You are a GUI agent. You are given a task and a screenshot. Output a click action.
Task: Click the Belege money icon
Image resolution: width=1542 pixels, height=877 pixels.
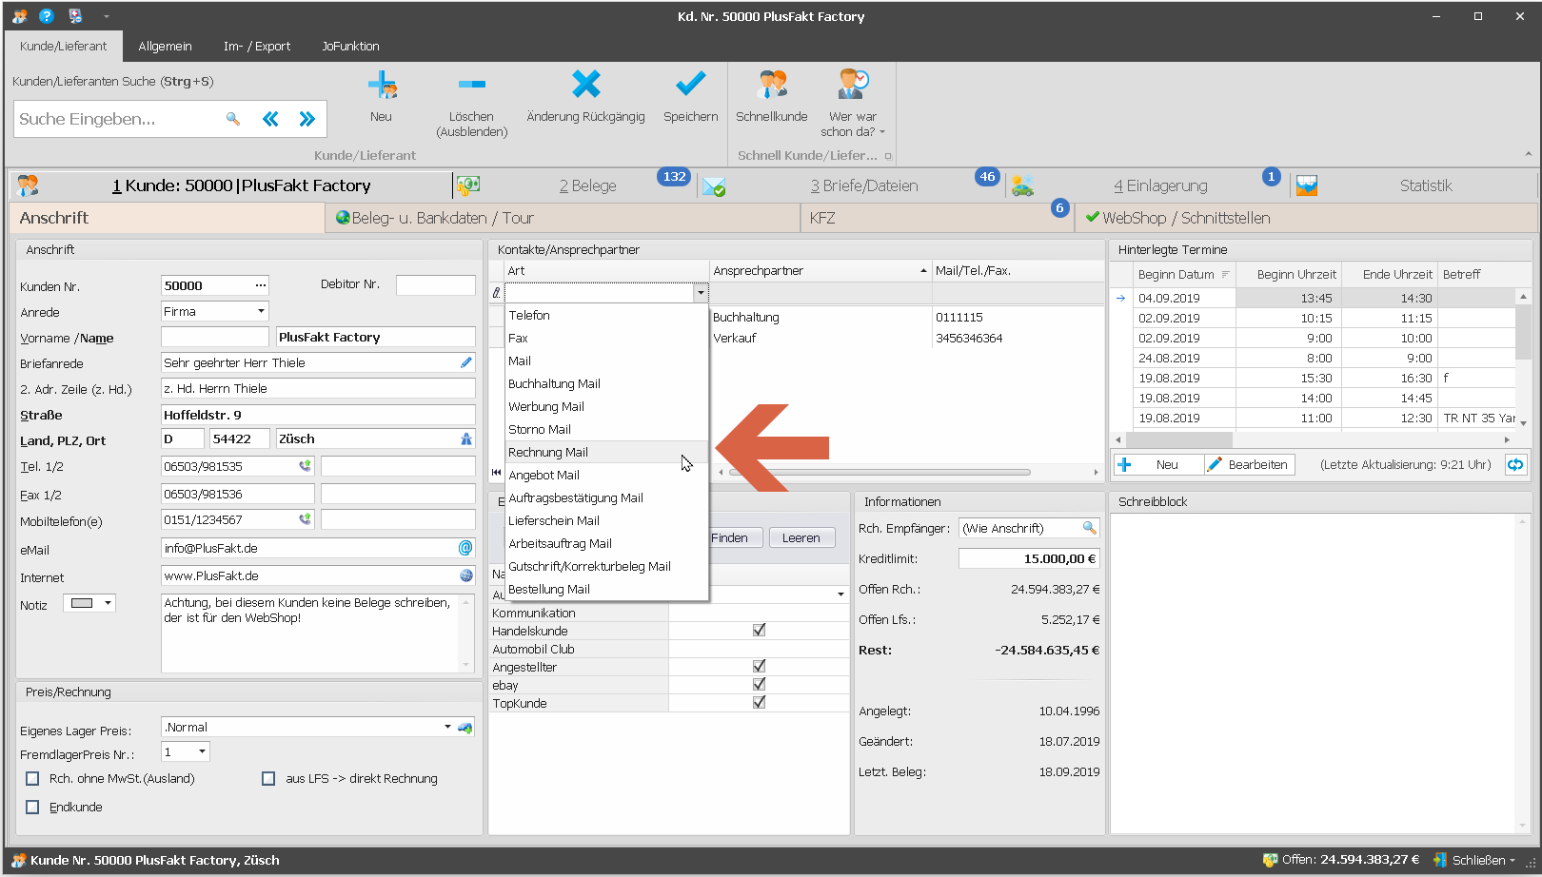pos(467,185)
